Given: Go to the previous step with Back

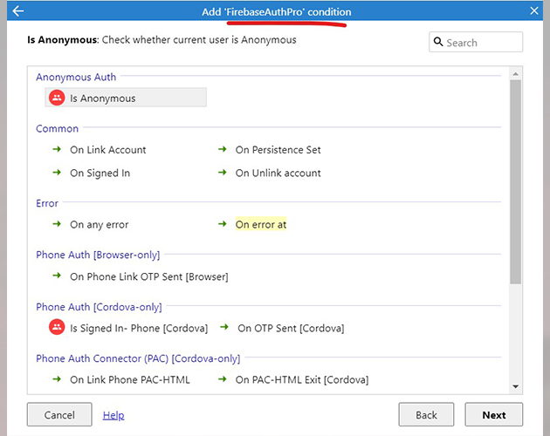Looking at the screenshot, I should (x=426, y=415).
